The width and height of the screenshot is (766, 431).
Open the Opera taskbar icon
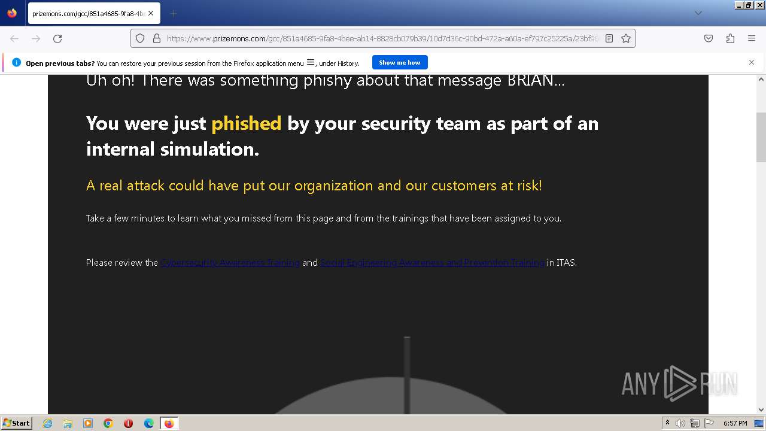coord(128,423)
